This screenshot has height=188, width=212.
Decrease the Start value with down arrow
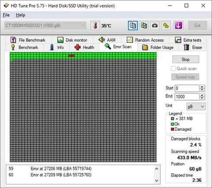click(x=202, y=90)
